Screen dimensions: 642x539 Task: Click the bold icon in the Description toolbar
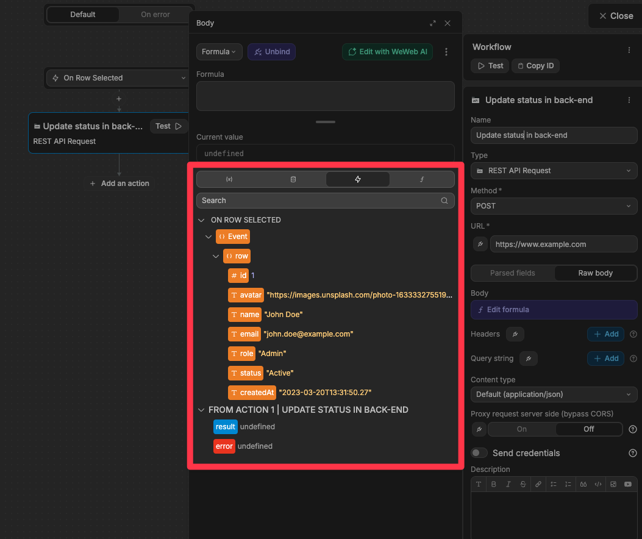494,484
